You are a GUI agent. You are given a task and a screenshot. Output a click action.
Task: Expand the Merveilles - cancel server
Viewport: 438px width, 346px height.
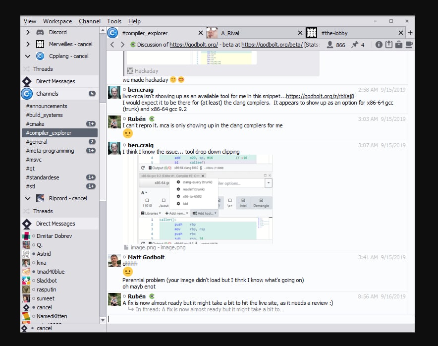(x=28, y=44)
